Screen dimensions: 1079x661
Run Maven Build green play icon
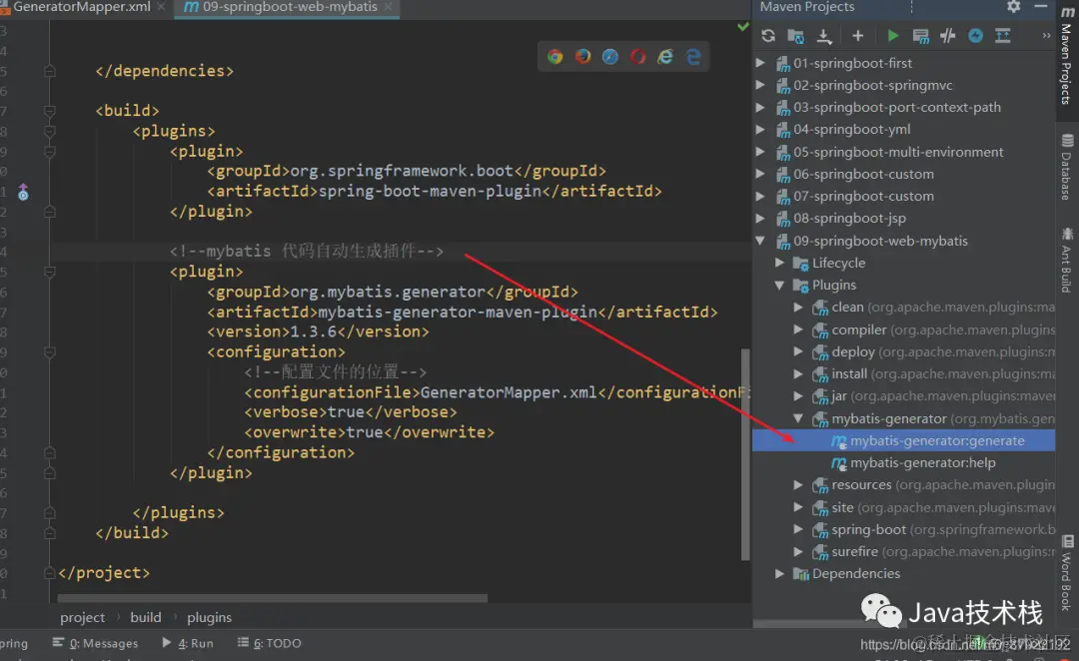pyautogui.click(x=892, y=36)
